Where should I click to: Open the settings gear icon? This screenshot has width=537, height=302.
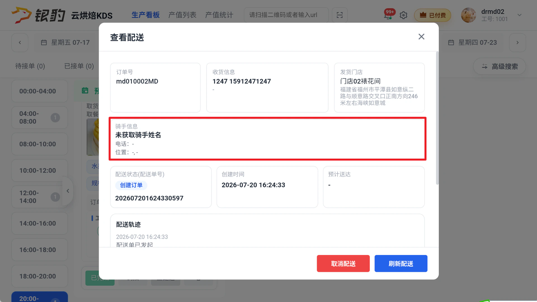click(403, 15)
